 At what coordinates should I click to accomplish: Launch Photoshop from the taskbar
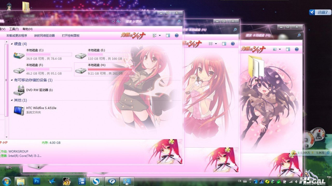pyautogui.click(x=37, y=181)
